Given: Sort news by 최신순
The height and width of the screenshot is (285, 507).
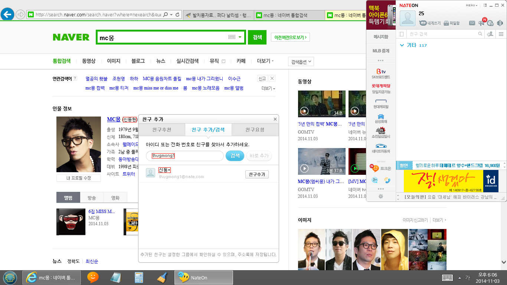Looking at the screenshot, I should click(x=92, y=261).
